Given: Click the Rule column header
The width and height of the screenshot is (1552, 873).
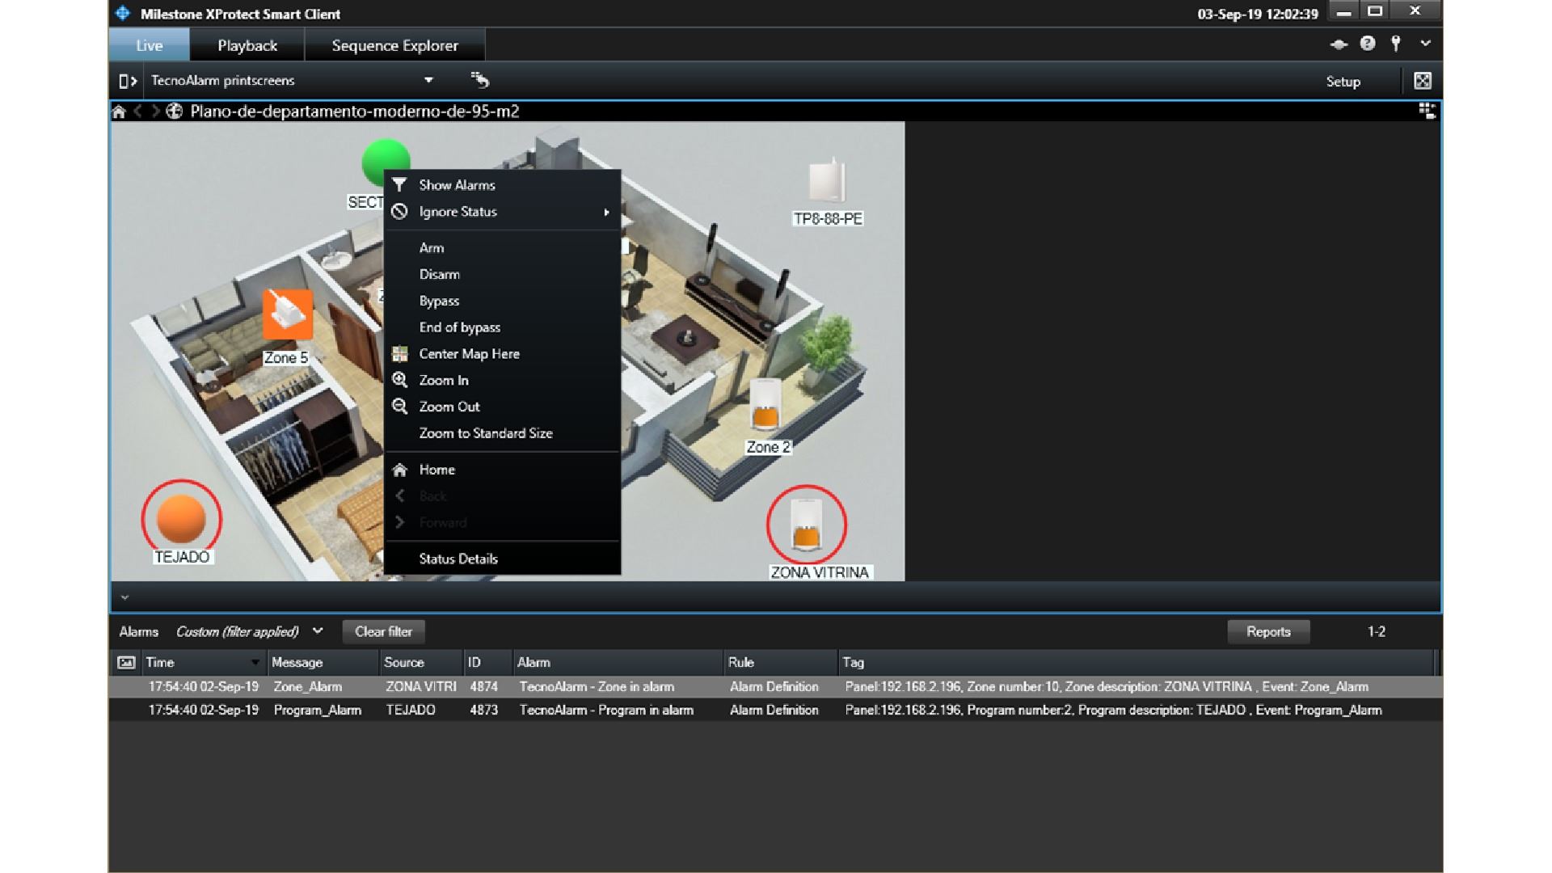Looking at the screenshot, I should [x=781, y=663].
